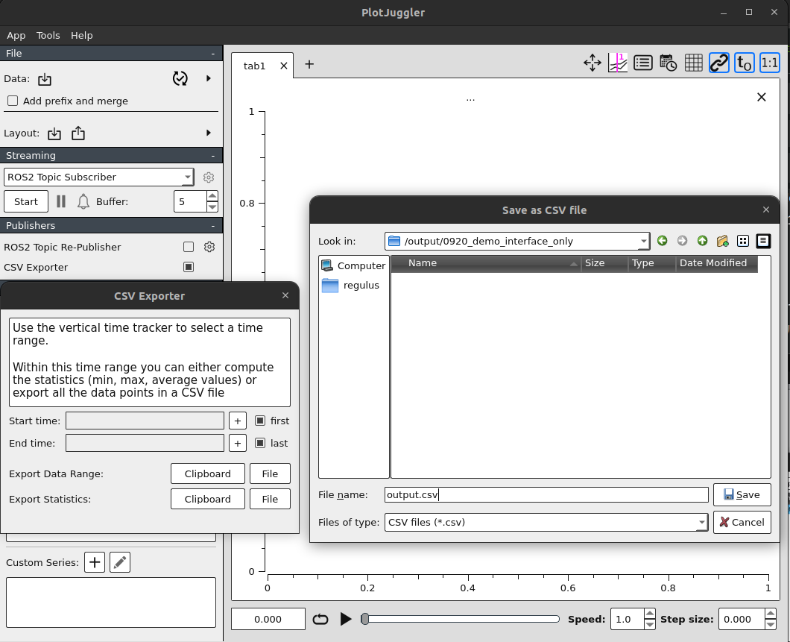
Task: Edit custom series pencil icon
Action: pyautogui.click(x=120, y=562)
